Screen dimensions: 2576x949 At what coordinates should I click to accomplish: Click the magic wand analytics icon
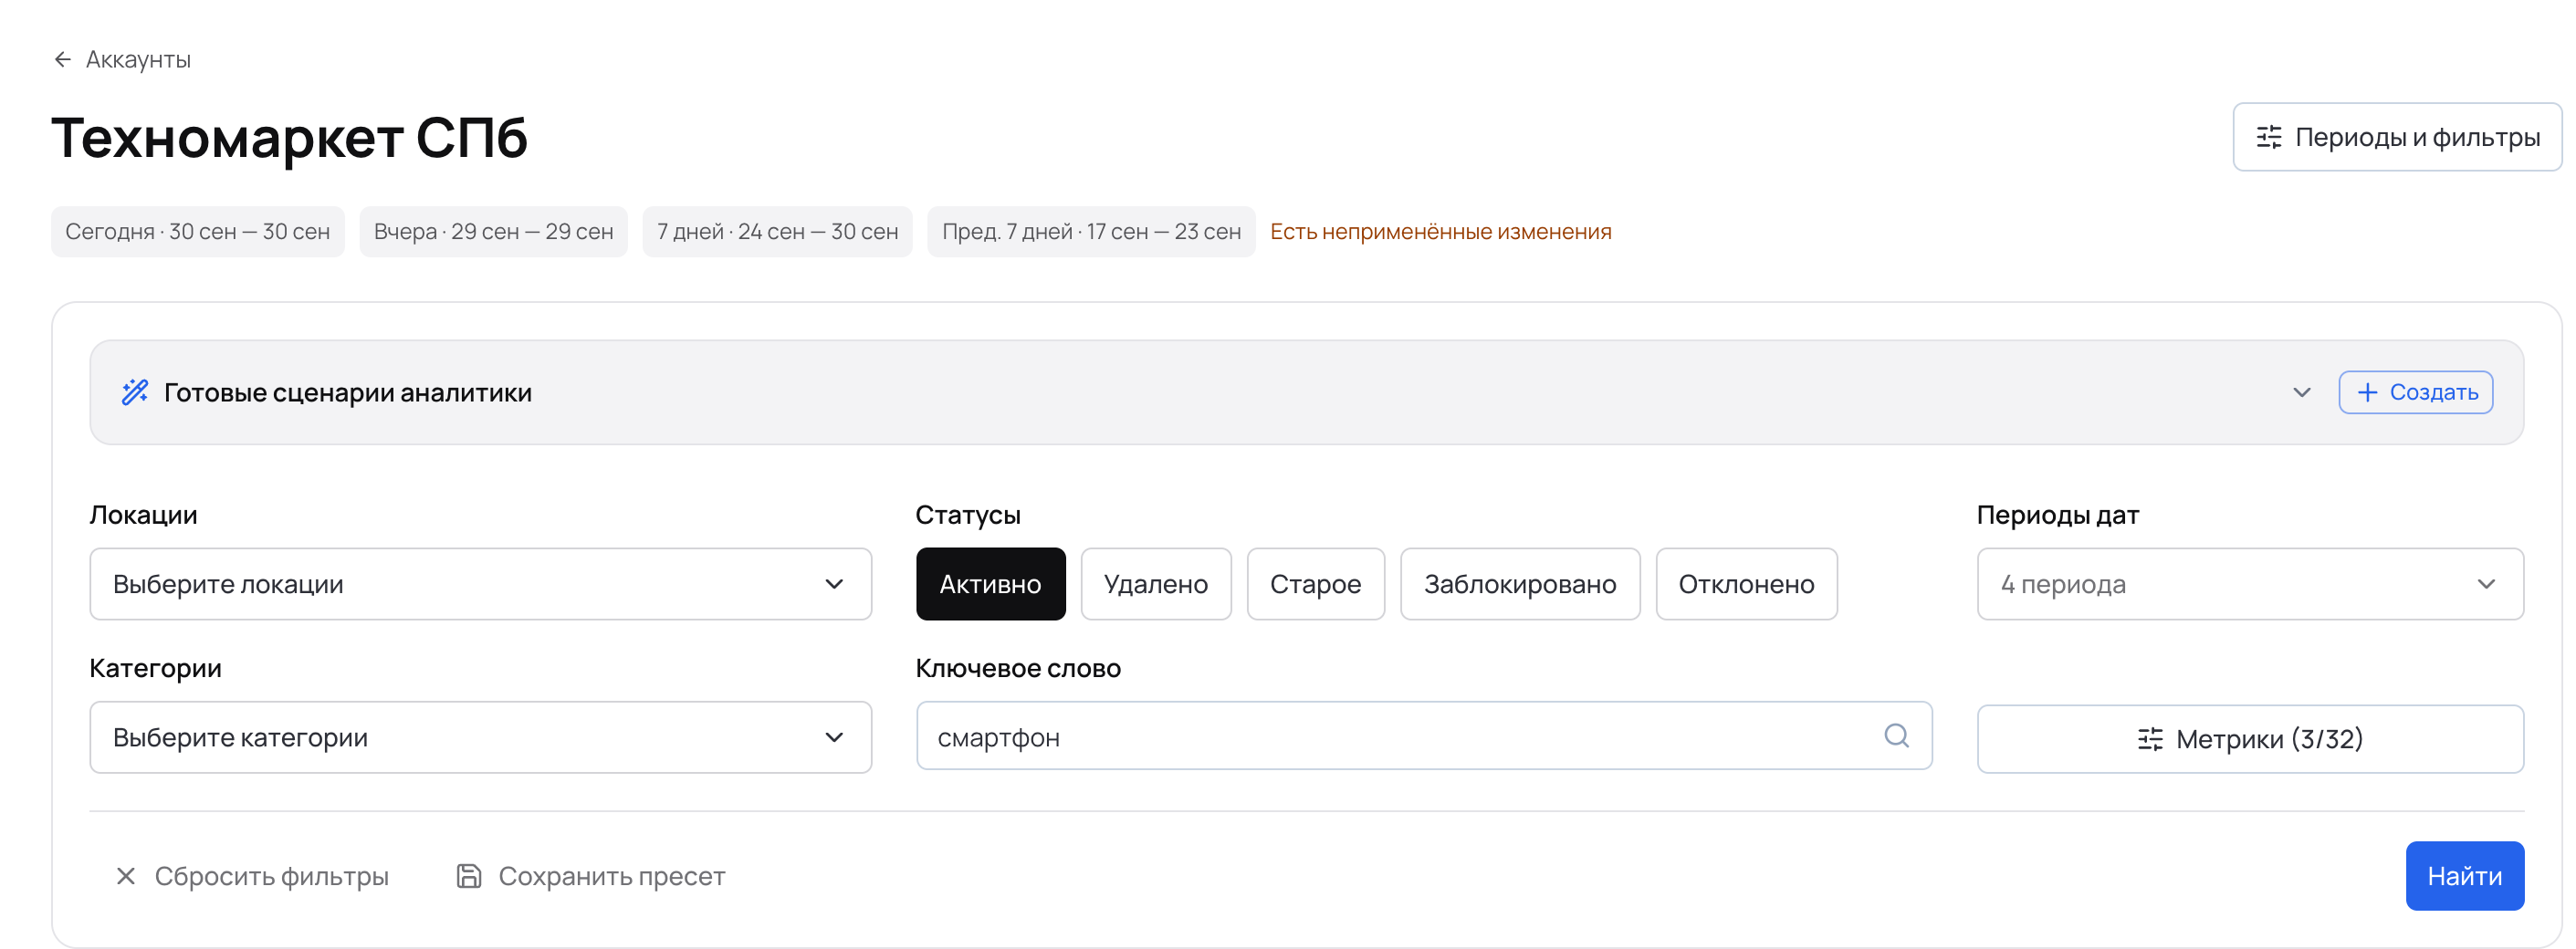click(x=135, y=392)
